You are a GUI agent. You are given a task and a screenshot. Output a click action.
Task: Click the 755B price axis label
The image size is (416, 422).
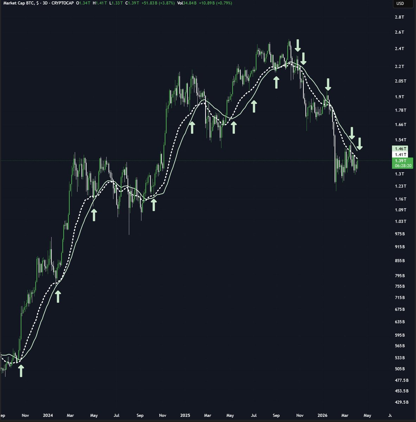pos(400,286)
